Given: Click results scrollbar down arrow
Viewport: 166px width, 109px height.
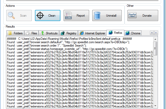Looking at the screenshot, I should 155,106.
